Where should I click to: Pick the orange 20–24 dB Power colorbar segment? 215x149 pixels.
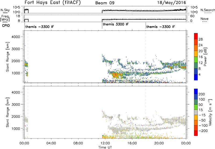(x=196, y=48)
